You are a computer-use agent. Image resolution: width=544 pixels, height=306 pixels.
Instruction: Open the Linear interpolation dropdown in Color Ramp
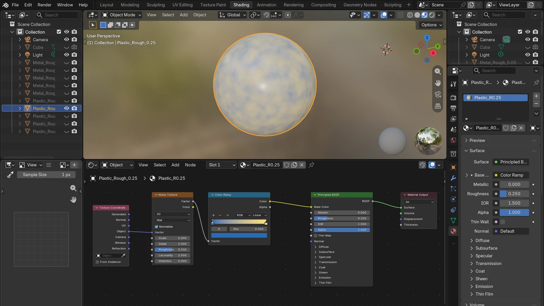[260, 215]
